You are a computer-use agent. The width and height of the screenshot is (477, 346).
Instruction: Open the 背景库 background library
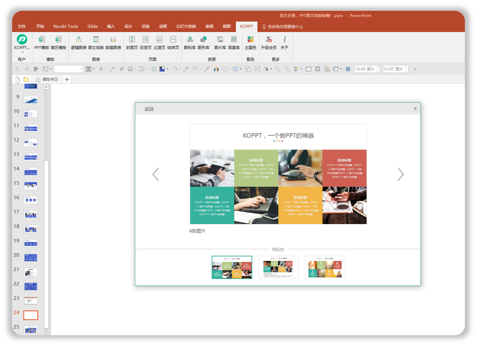click(x=234, y=43)
